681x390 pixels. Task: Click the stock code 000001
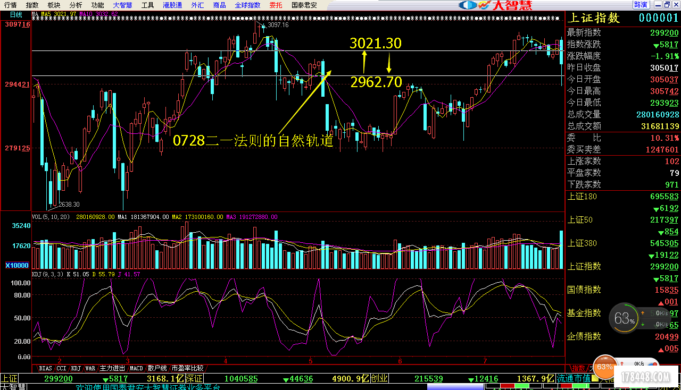coord(659,18)
